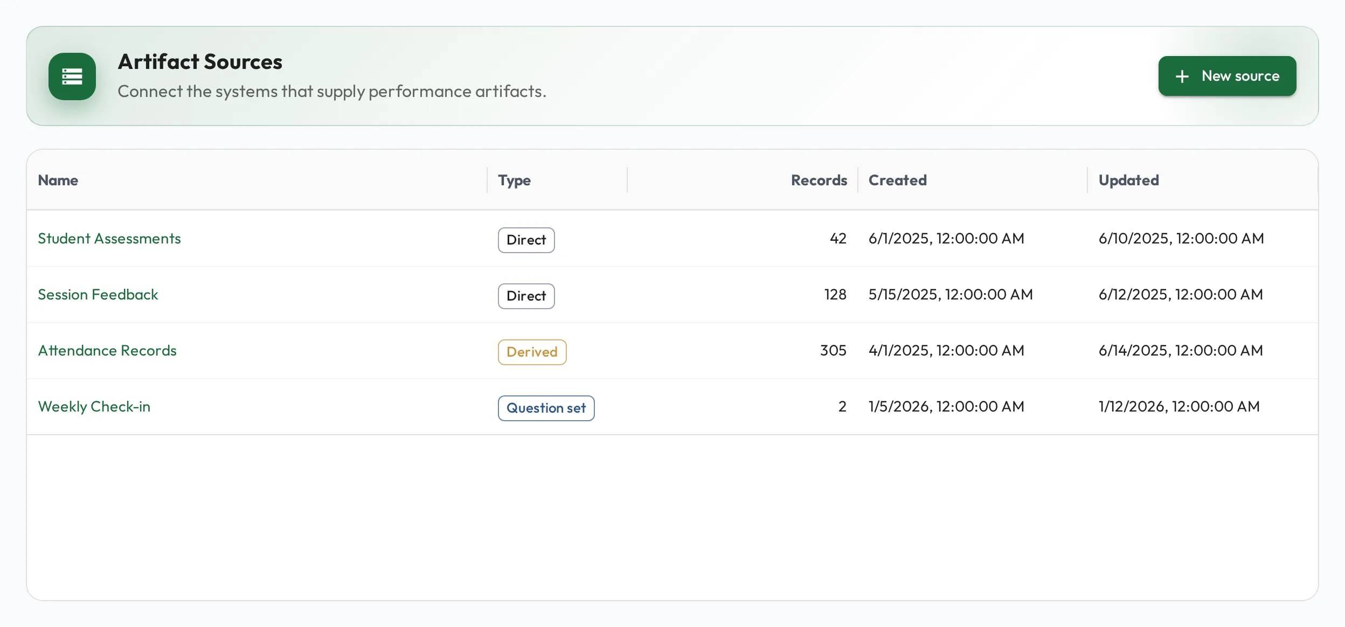Click the updated date 6/12/2025, 12:00:00 AM
The height and width of the screenshot is (627, 1345).
pos(1181,295)
